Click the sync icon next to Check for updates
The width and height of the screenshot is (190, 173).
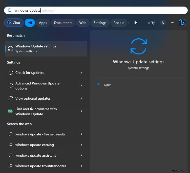pos(11,73)
